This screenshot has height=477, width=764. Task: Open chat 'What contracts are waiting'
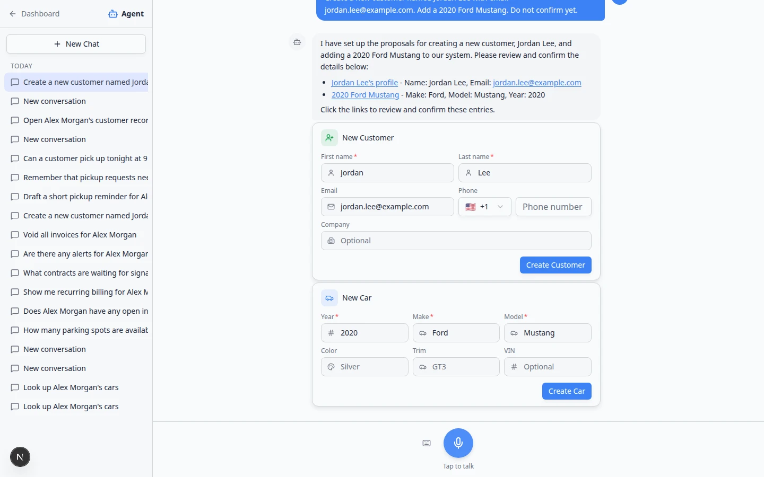click(x=76, y=273)
